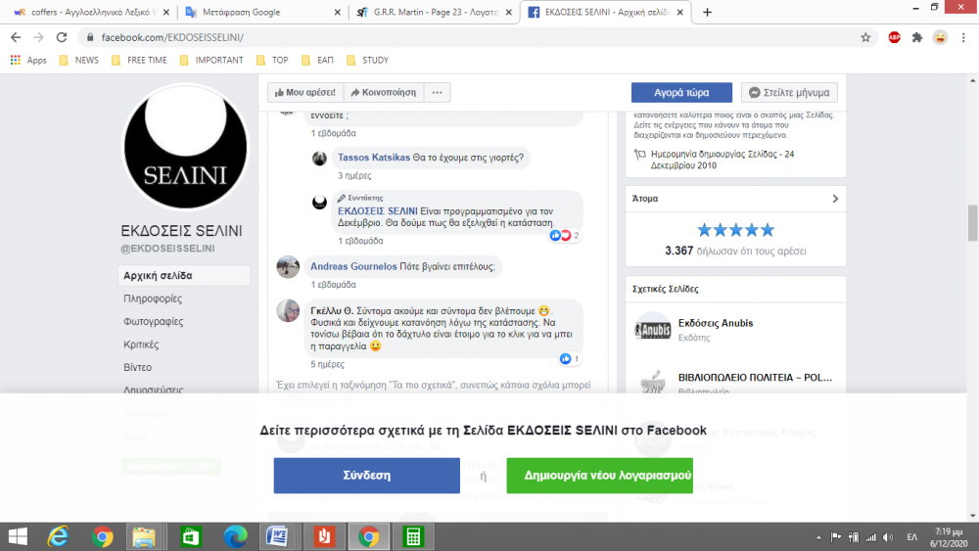Open the Κριτικές section
The width and height of the screenshot is (979, 551).
[141, 344]
